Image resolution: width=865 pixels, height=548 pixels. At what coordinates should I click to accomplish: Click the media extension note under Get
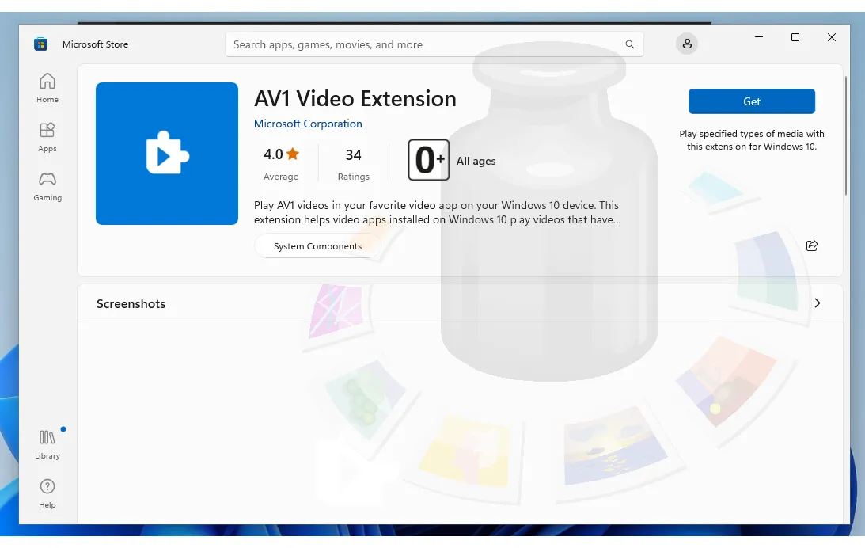[751, 140]
